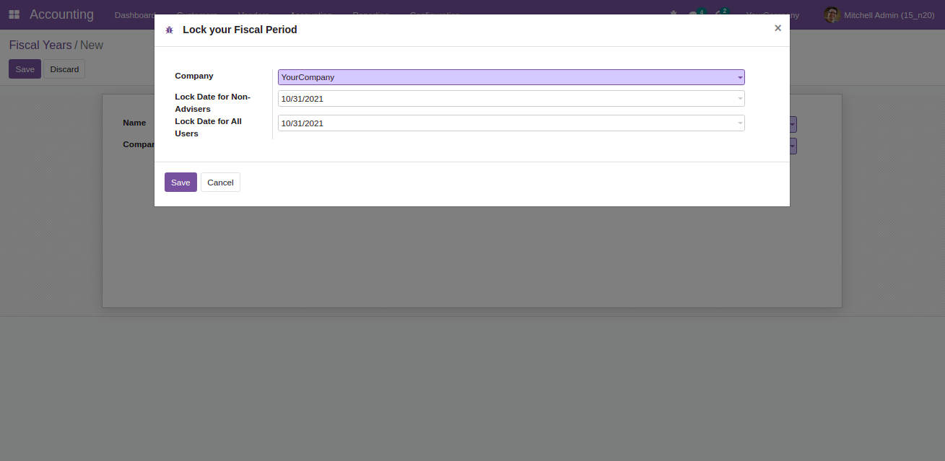Open Lock Date for Non-Advisers date picker arrow
945x461 pixels.
pyautogui.click(x=740, y=99)
